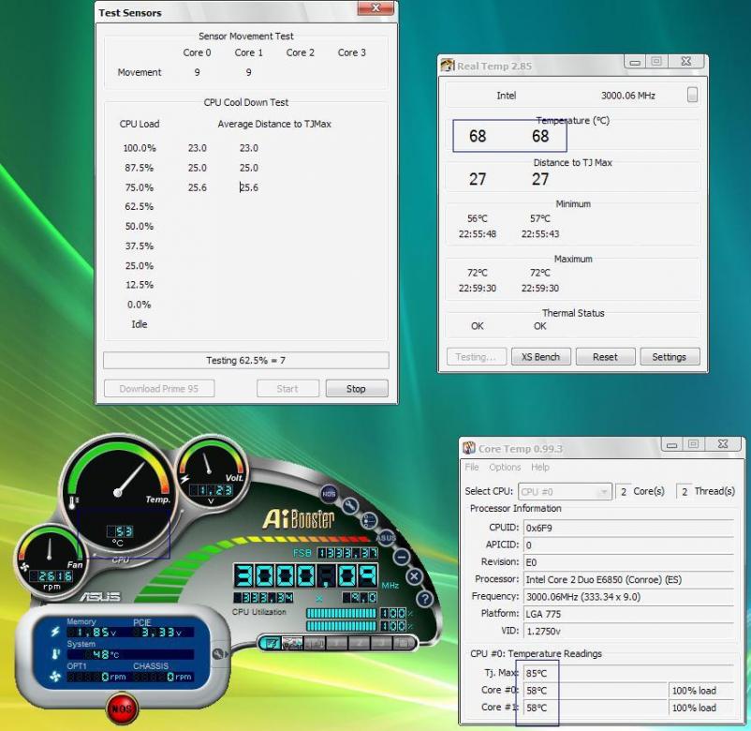The width and height of the screenshot is (751, 731).
Task: Open the ASUS logo button in AI Booster
Action: point(386,538)
